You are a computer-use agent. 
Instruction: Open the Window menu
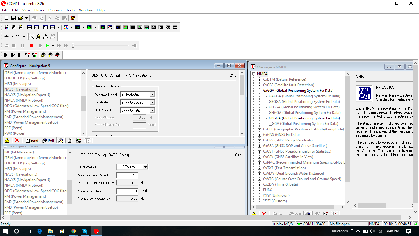pyautogui.click(x=86, y=10)
